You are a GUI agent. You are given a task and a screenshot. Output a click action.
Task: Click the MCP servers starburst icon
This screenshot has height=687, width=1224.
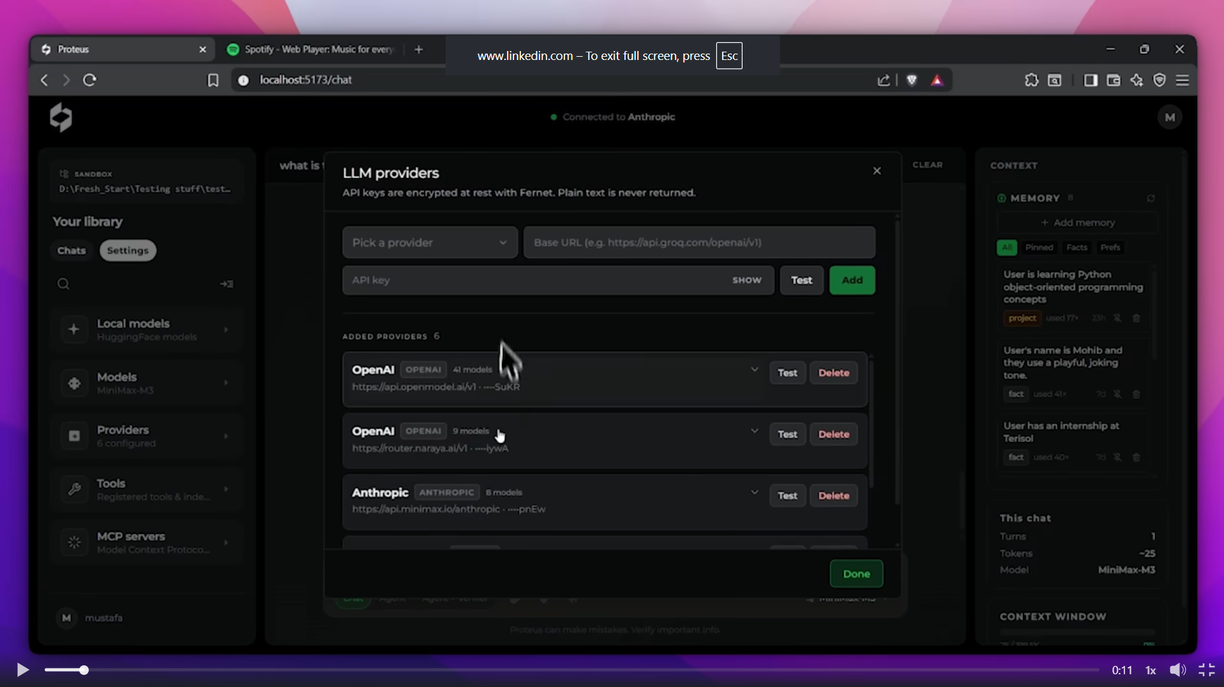pos(74,542)
